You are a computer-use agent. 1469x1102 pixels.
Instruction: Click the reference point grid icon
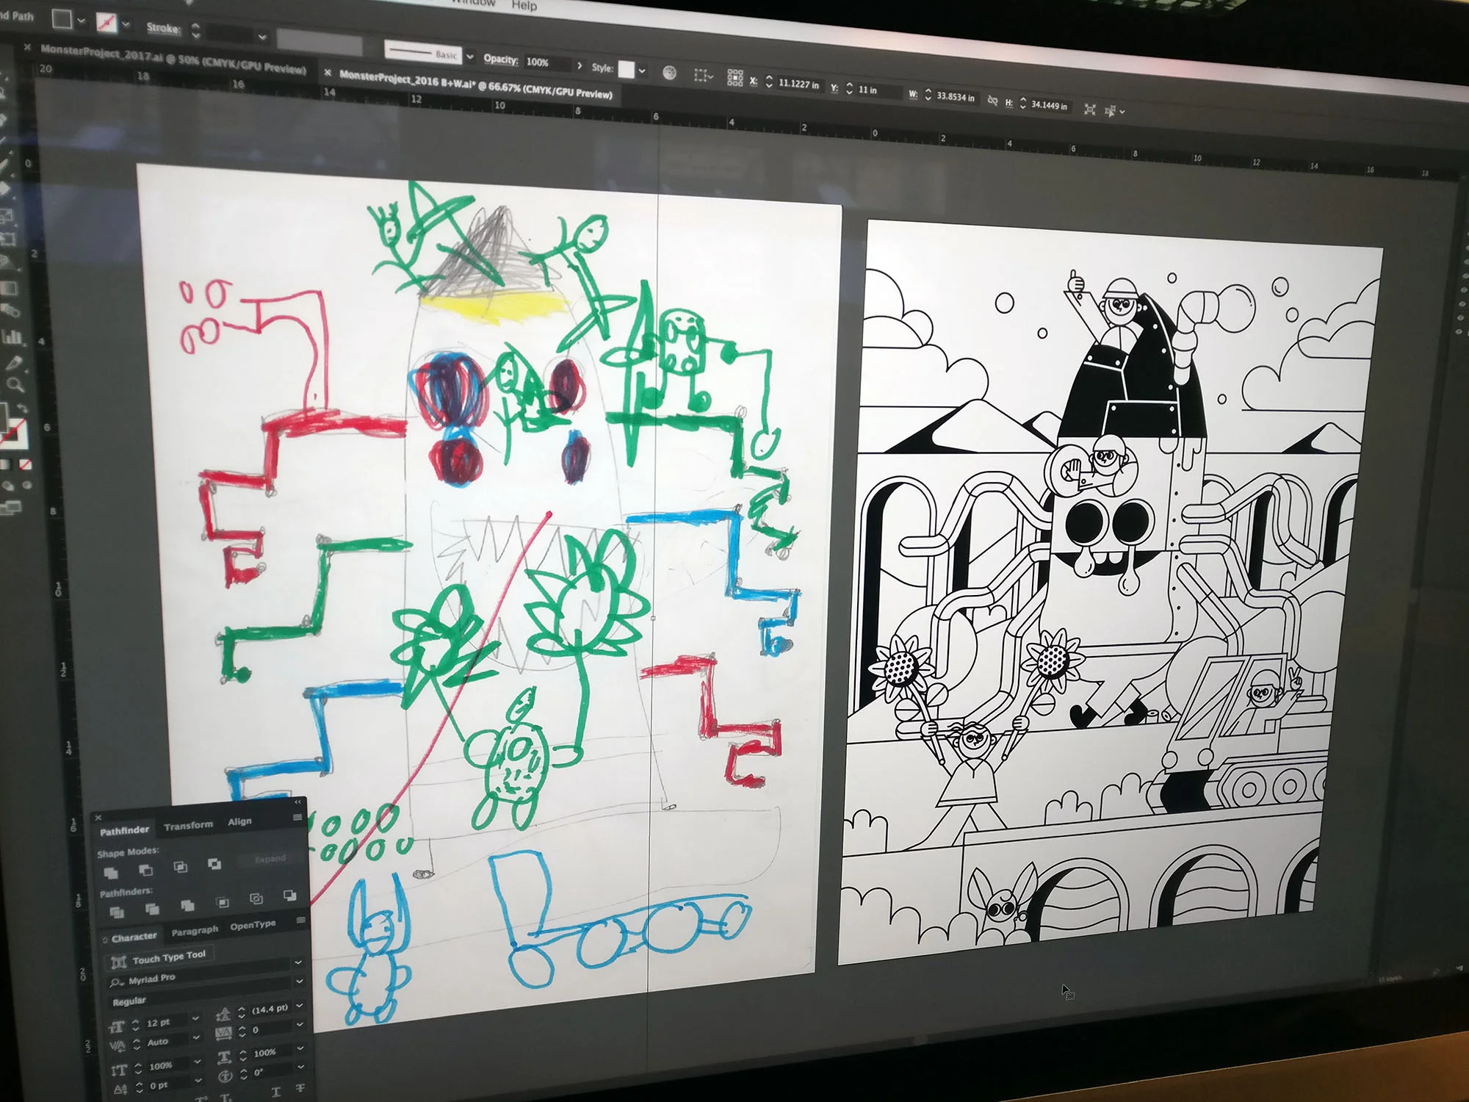[734, 78]
